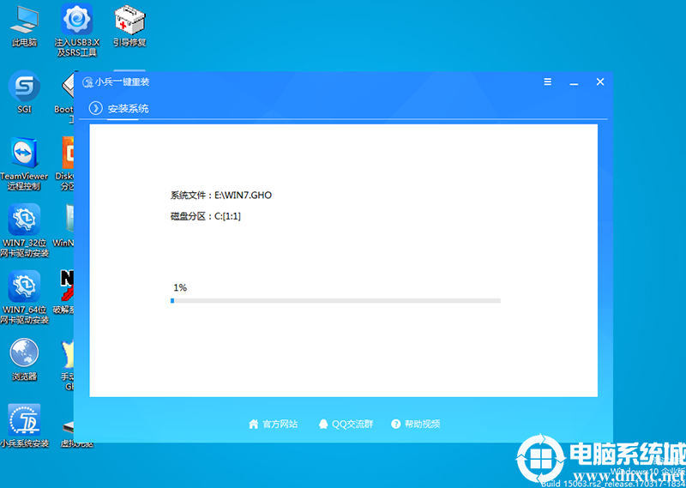Close the 小兵一键重装 installer window
The height and width of the screenshot is (488, 686).
600,81
